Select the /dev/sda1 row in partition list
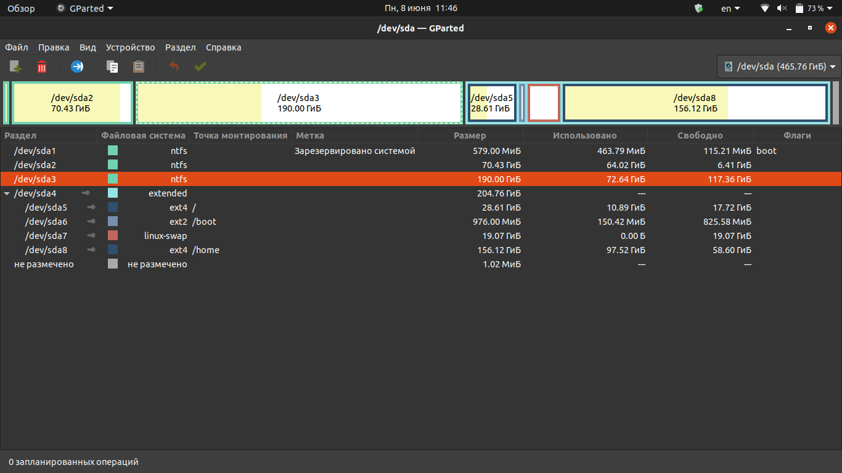Image resolution: width=842 pixels, height=473 pixels. (421, 151)
